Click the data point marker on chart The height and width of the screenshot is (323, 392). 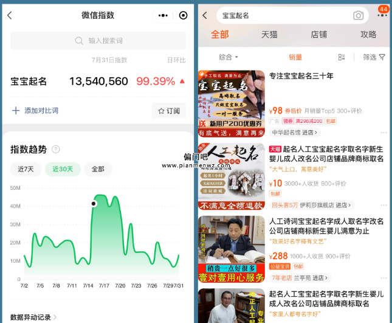[94, 204]
